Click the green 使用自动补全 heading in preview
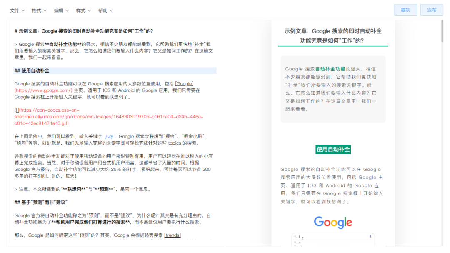Screen dimensions: 450x253 pyautogui.click(x=333, y=149)
